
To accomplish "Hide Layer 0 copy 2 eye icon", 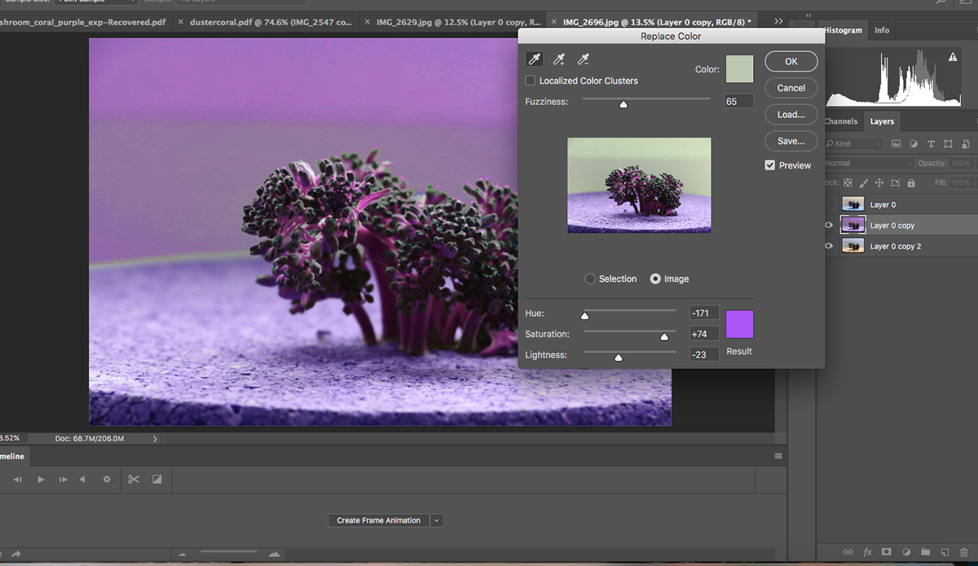I will [830, 246].
